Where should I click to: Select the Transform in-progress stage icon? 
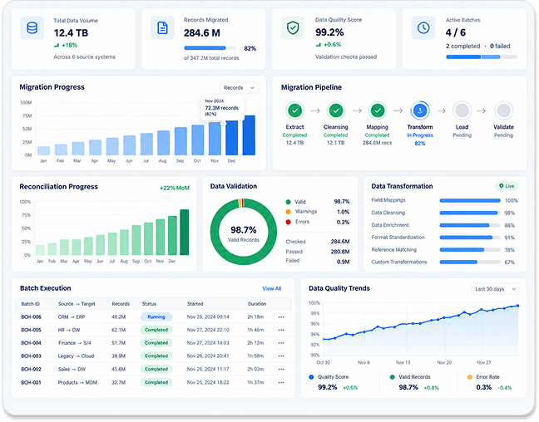pos(420,110)
